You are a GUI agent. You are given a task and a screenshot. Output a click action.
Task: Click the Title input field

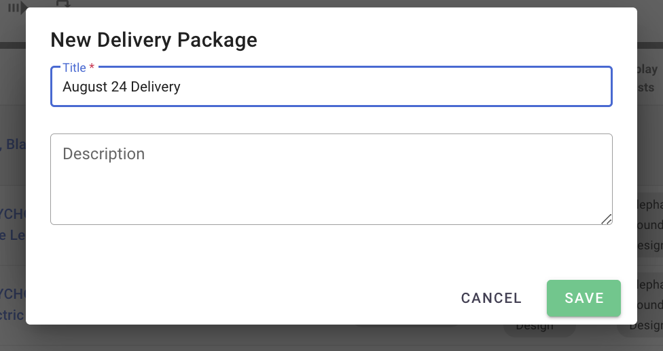pos(331,87)
